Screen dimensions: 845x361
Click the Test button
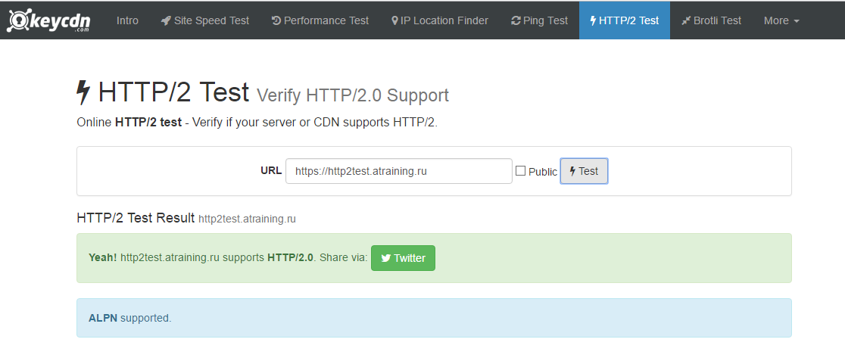[x=585, y=171]
